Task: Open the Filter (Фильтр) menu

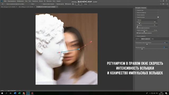Action: pos(41,1)
